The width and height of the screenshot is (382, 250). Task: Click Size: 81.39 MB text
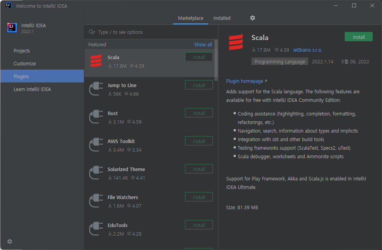click(242, 208)
